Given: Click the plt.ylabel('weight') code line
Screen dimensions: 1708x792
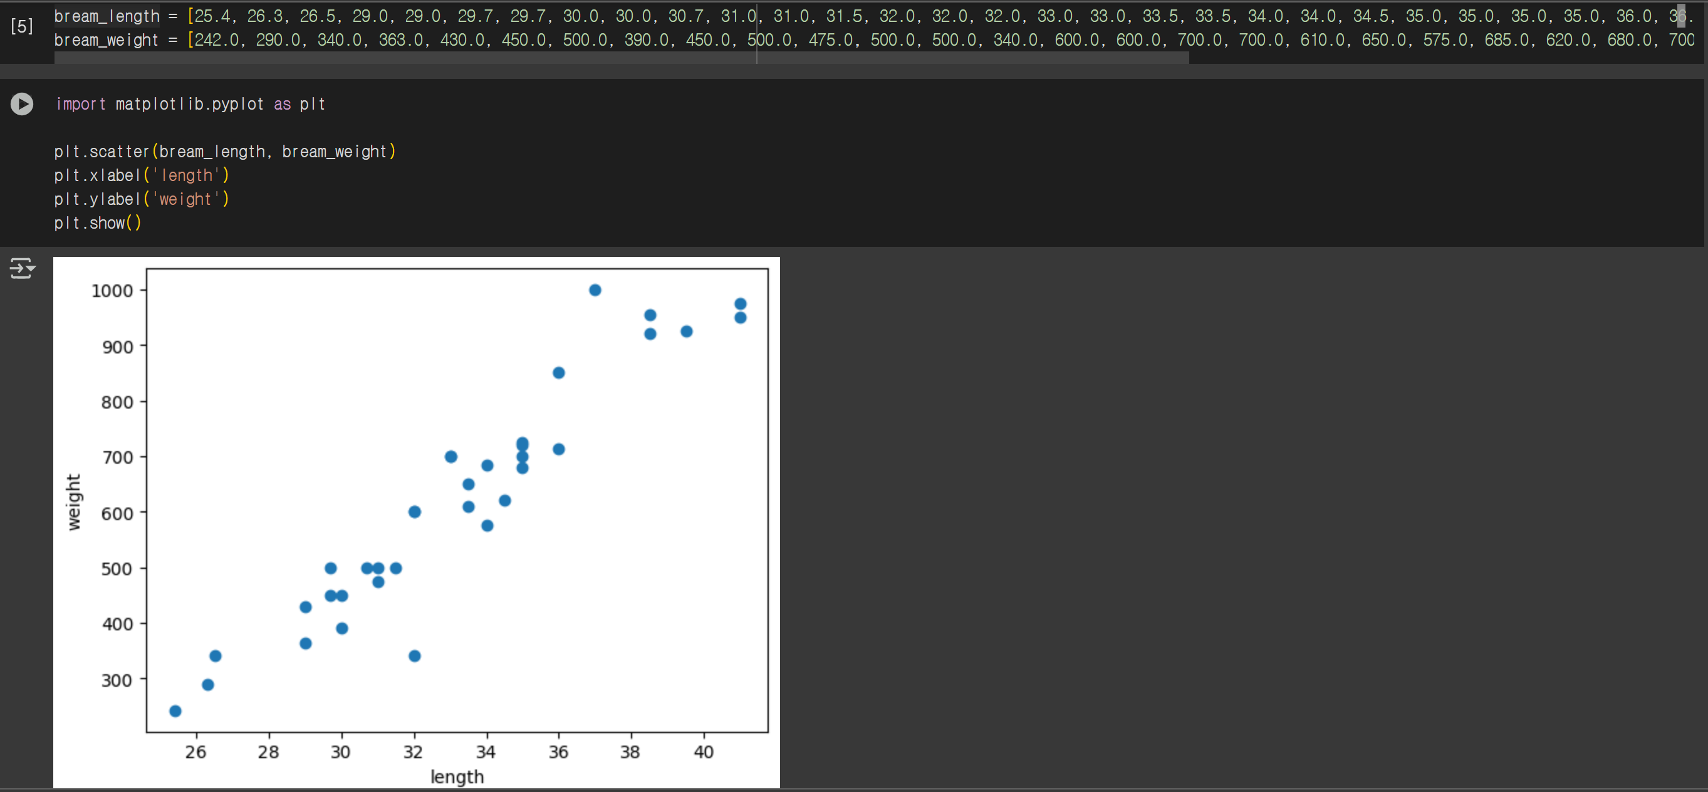Looking at the screenshot, I should tap(141, 200).
